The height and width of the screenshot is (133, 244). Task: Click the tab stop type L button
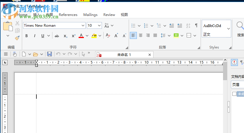5,62
